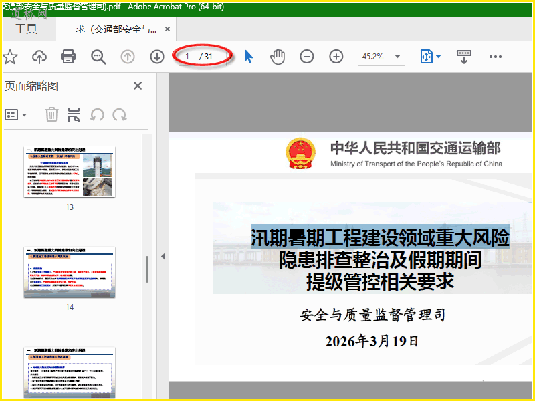Image resolution: width=535 pixels, height=401 pixels.
Task: Print the document with the printer icon
Action: tap(68, 57)
